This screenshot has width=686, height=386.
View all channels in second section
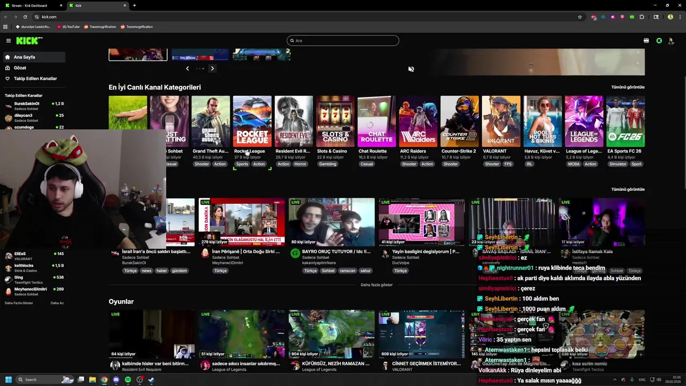tap(628, 189)
